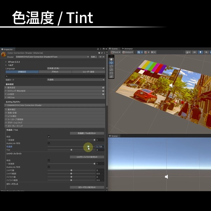Click audio source gizmo in upper Scene
The width and height of the screenshot is (211, 211).
pyautogui.click(x=171, y=85)
